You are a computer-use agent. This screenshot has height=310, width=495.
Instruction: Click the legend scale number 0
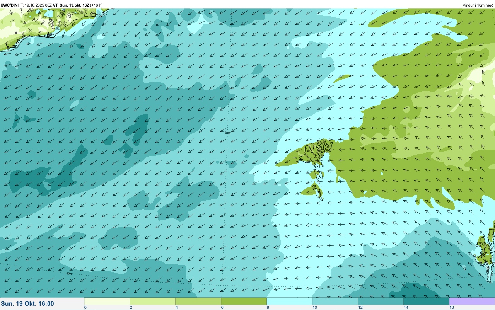click(85, 307)
